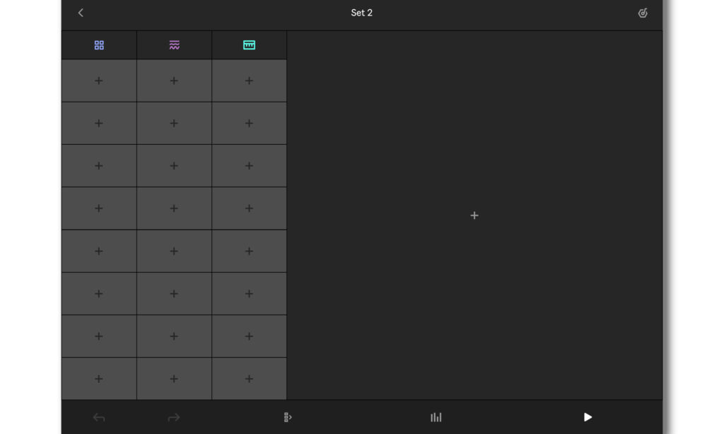Add clip in drum track's sixth slot

point(99,293)
